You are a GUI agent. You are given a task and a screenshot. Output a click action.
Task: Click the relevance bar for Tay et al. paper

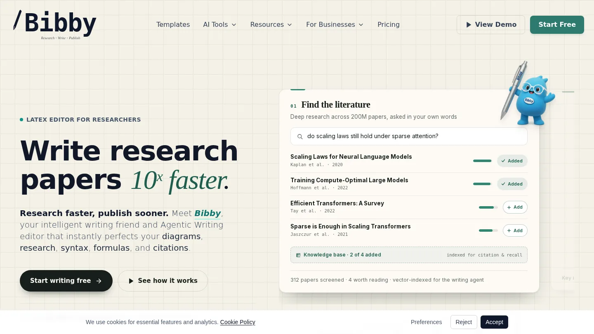488,207
